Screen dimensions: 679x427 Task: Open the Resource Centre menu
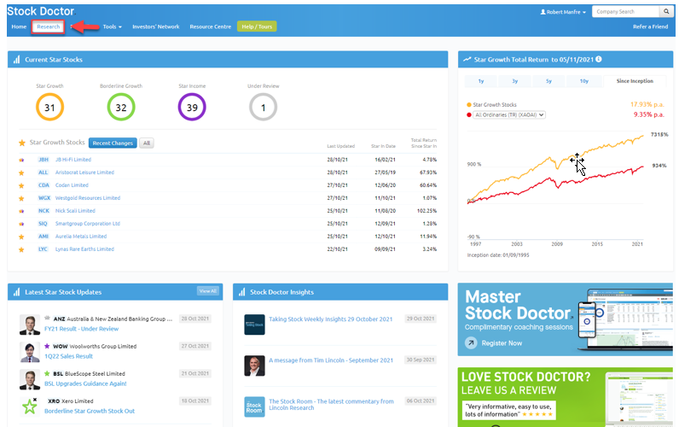(211, 26)
